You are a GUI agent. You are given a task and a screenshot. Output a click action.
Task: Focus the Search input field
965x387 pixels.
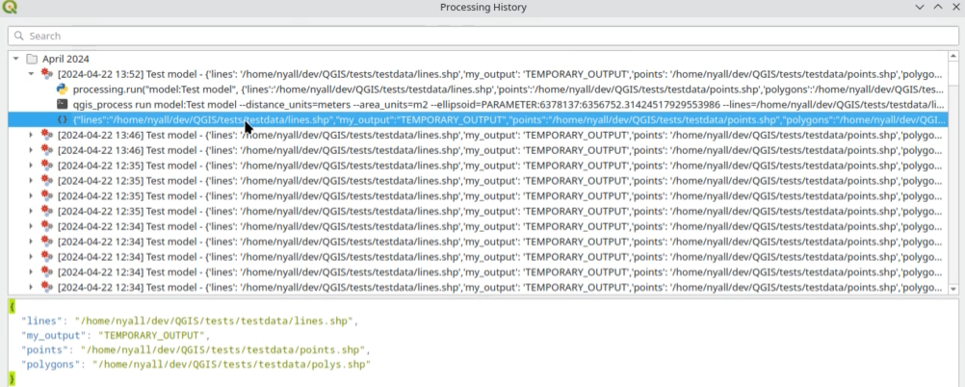[482, 37]
